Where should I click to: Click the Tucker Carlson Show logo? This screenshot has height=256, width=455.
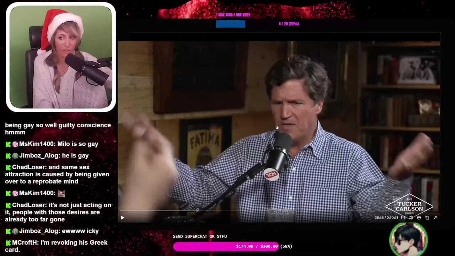pos(409,207)
